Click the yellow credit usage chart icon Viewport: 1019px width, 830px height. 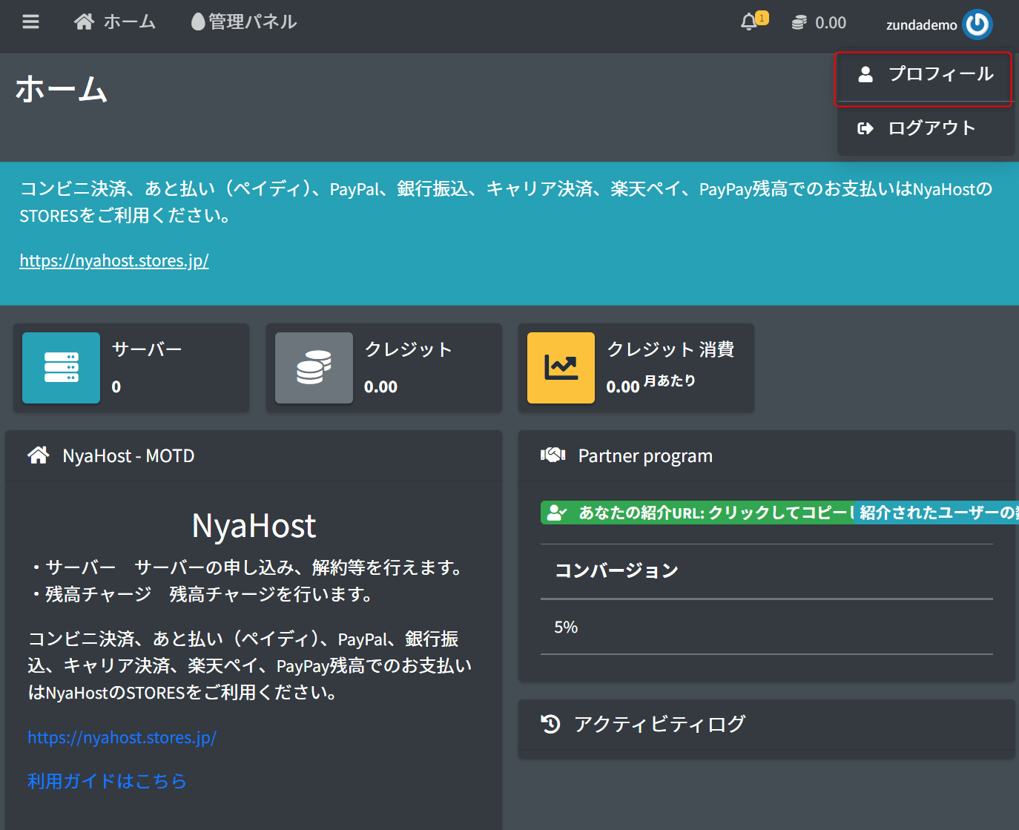tap(561, 368)
